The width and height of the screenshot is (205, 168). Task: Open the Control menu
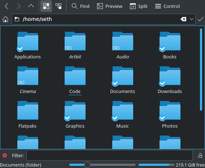167,6
